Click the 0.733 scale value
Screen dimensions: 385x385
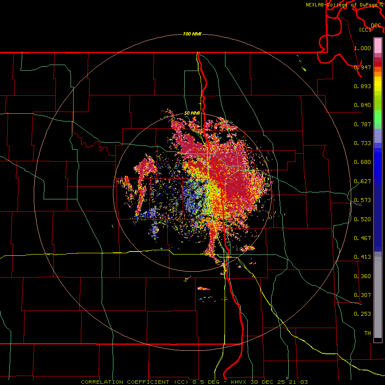[x=362, y=143]
